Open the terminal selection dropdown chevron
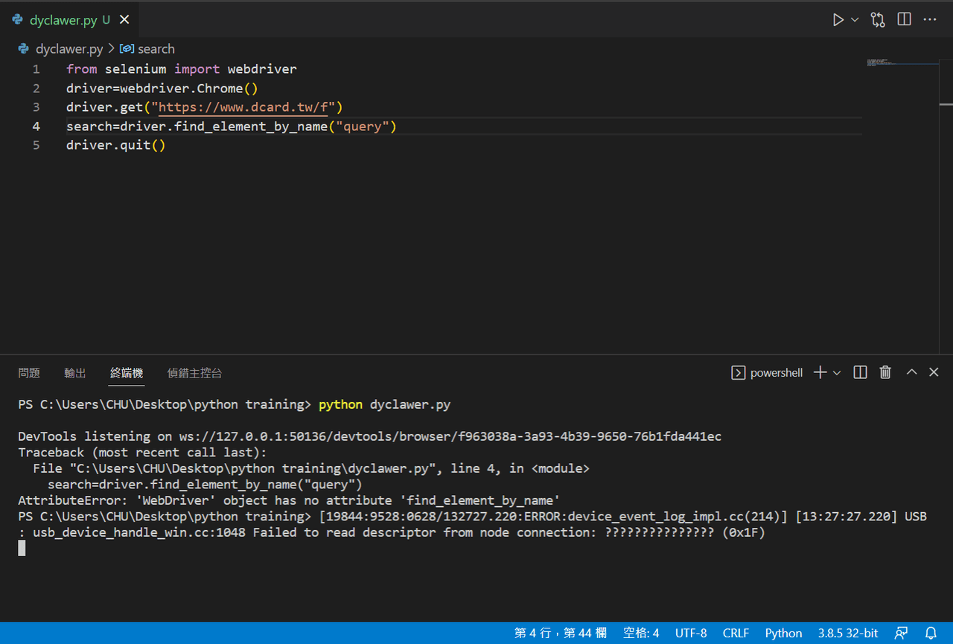This screenshot has height=644, width=953. tap(835, 372)
